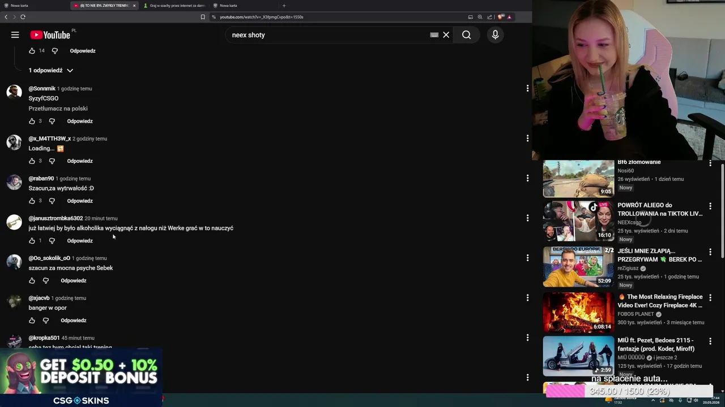Open options menu for @Sonnmik comment
The image size is (725, 407).
point(527,88)
